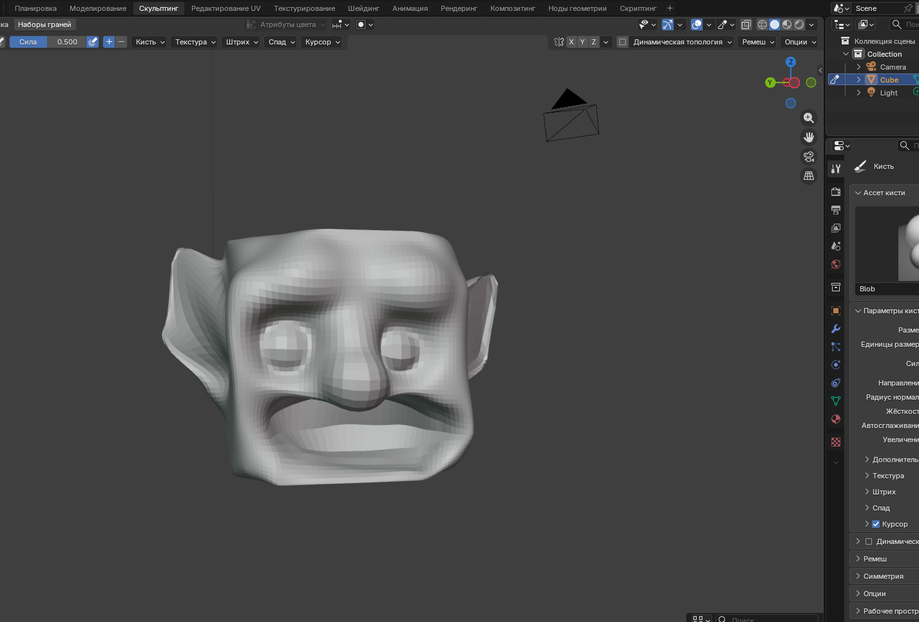The image size is (919, 622).
Task: Click the Сила strength slider
Action: (48, 42)
